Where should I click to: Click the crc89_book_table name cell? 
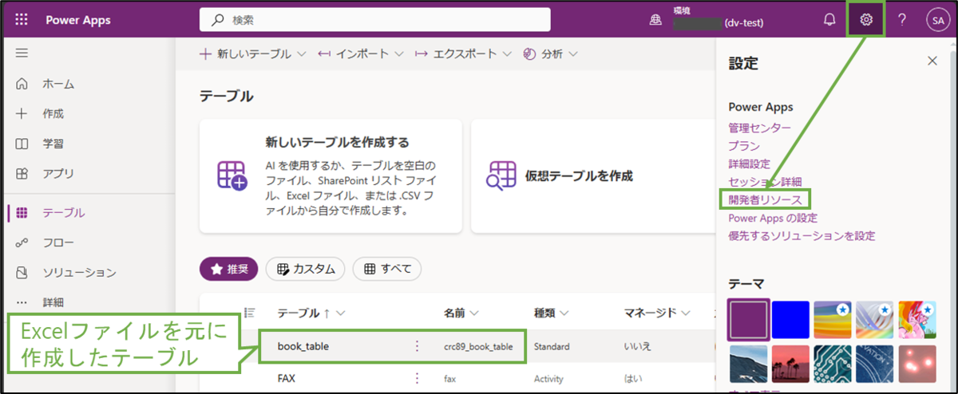pos(478,347)
